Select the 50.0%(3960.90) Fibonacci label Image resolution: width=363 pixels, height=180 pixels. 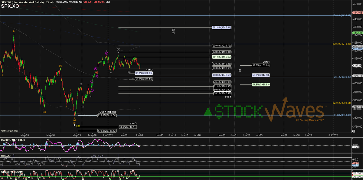tap(222, 90)
